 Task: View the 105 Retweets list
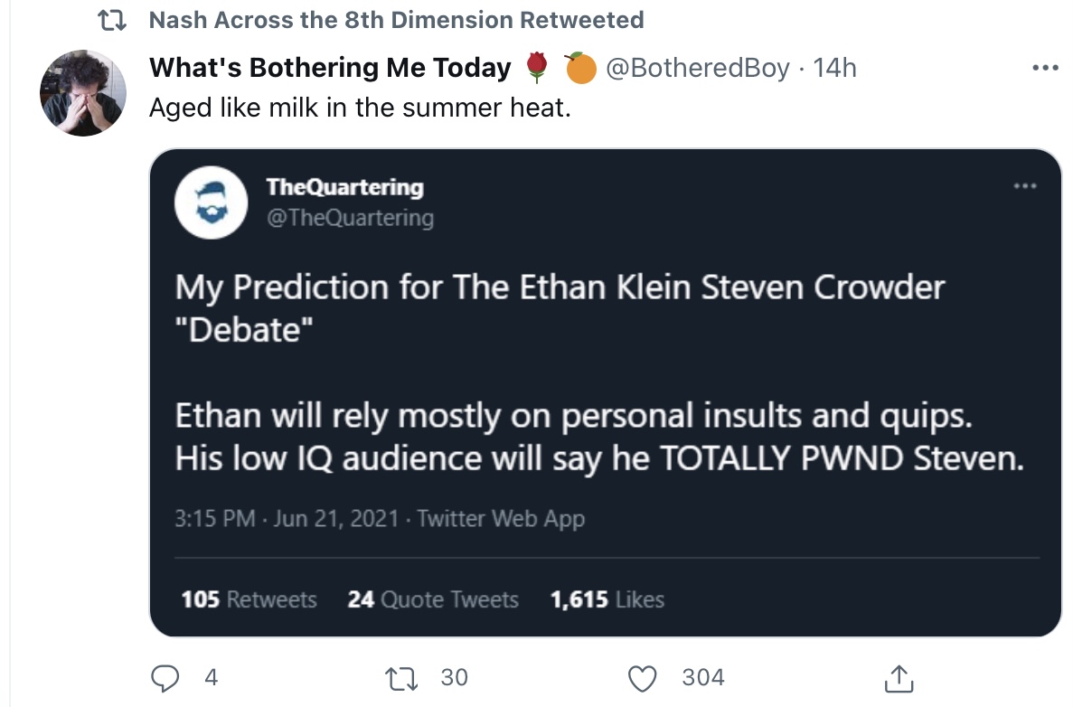249,599
